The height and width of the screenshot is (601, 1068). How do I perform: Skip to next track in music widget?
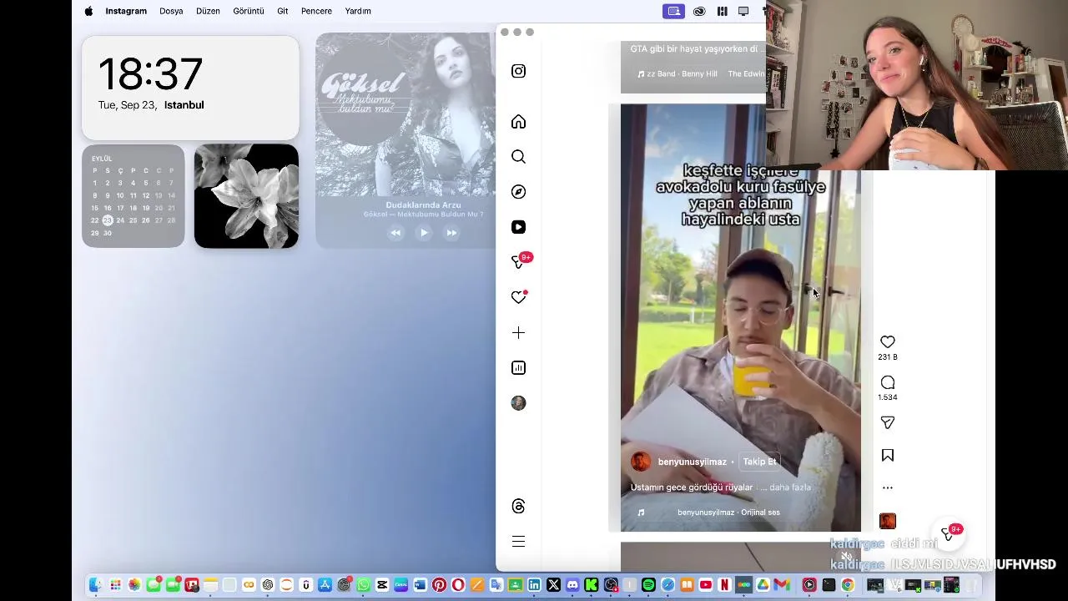click(451, 233)
